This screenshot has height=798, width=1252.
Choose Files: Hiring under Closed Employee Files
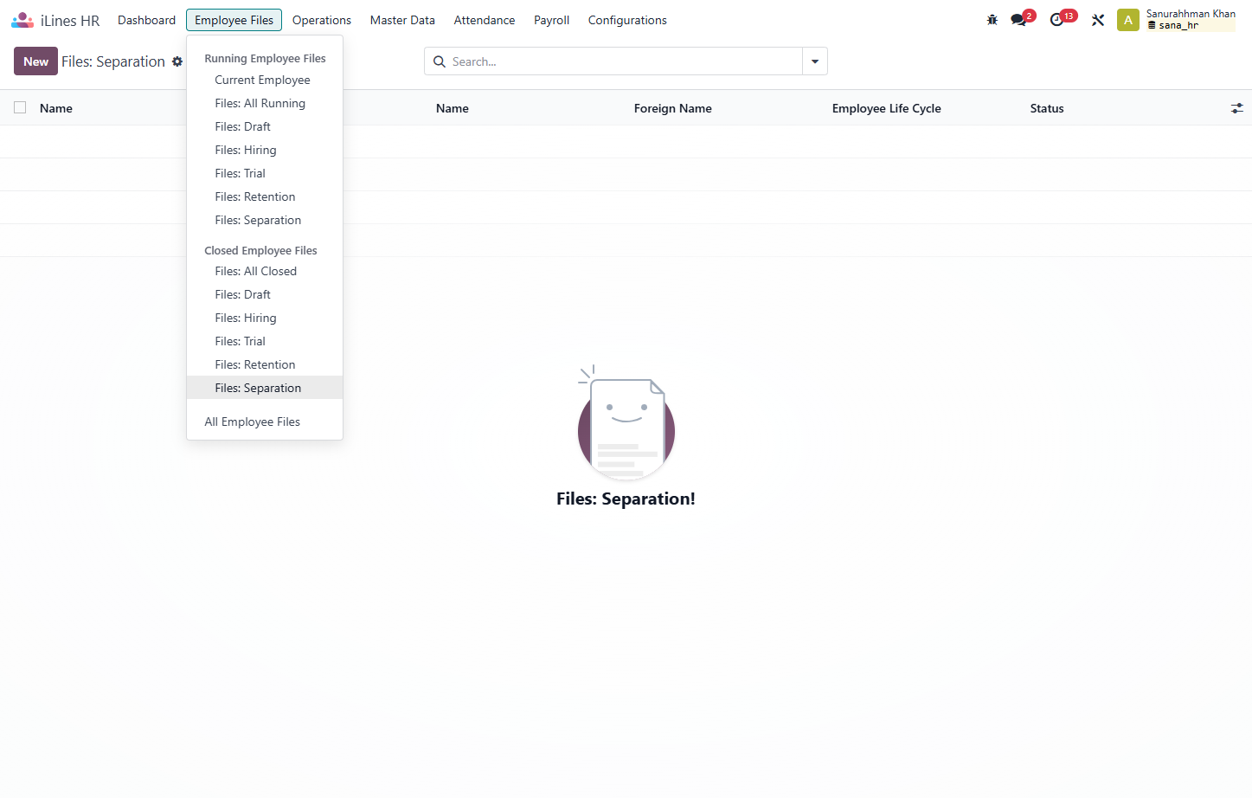click(x=265, y=318)
